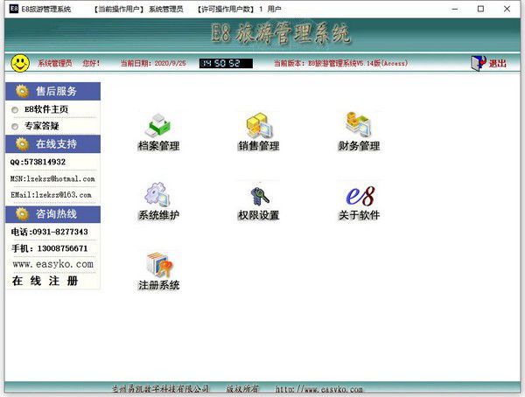The width and height of the screenshot is (525, 397).
Task: Collapse the 咨询热线 sidebar header
Action: tap(52, 214)
